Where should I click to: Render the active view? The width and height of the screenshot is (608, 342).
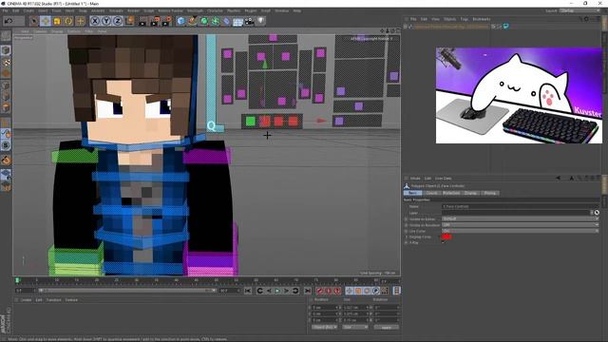142,21
